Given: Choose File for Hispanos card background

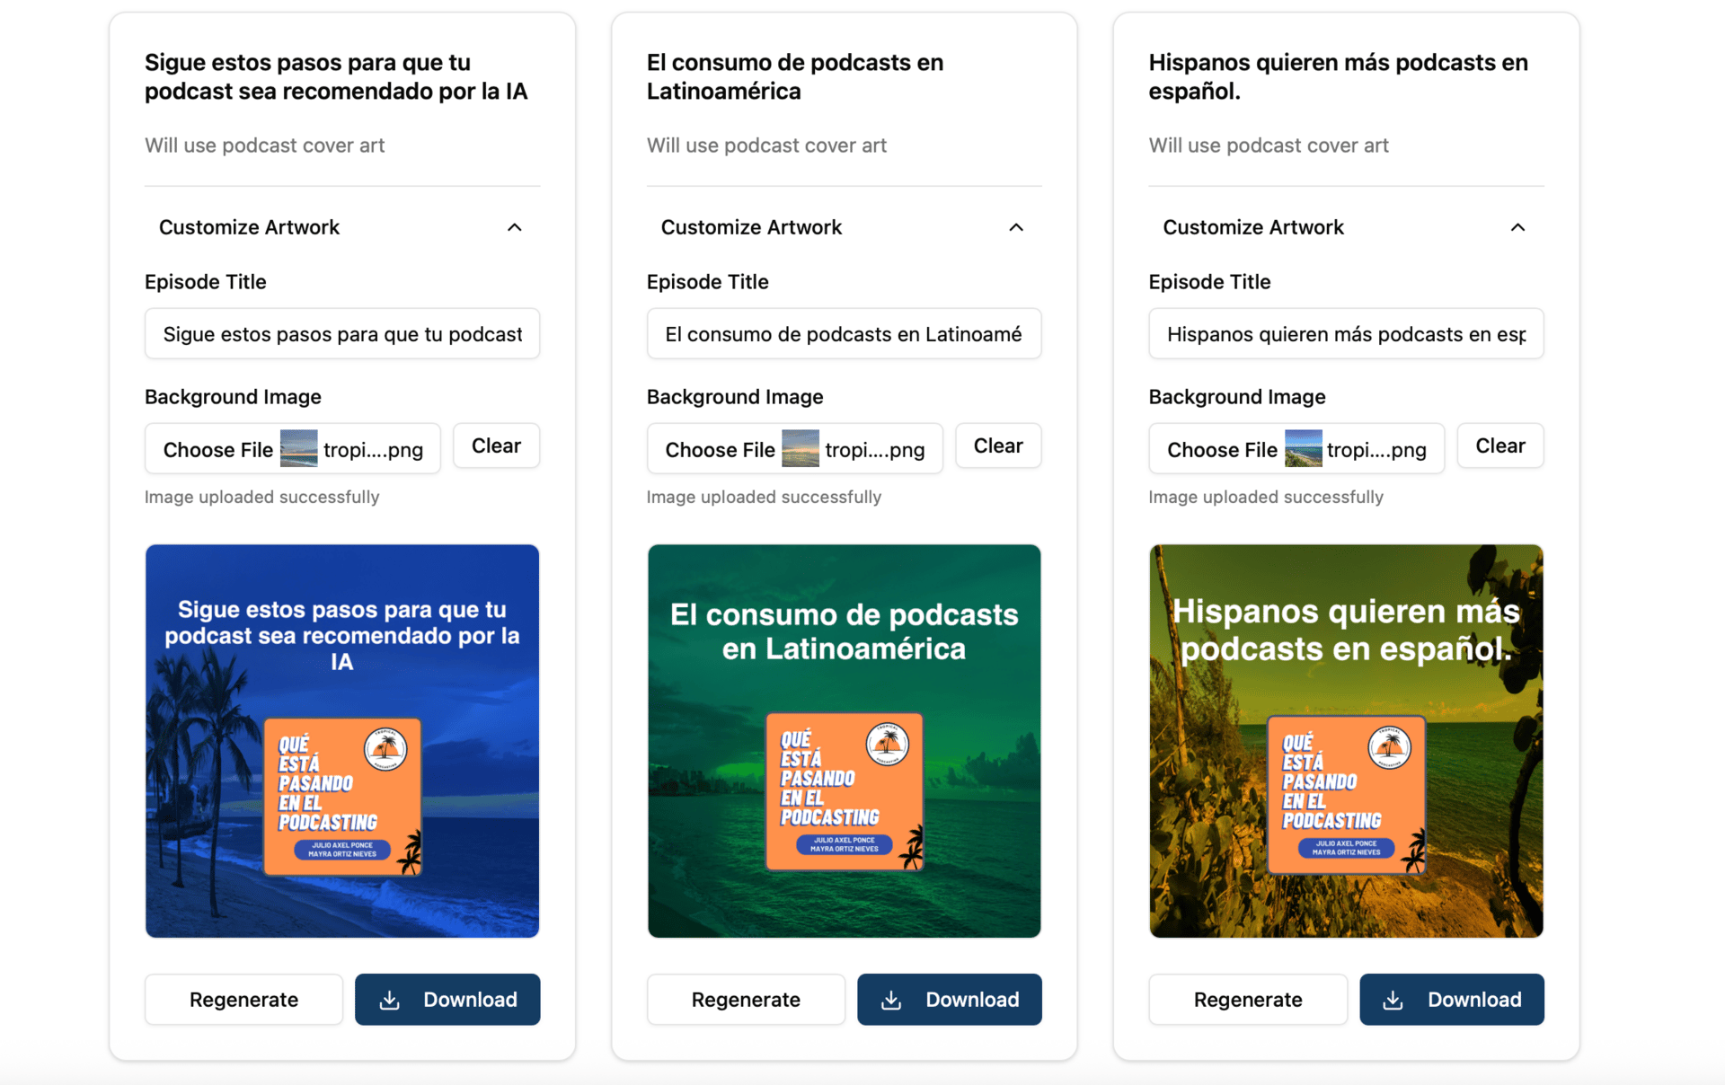Looking at the screenshot, I should coord(1222,449).
